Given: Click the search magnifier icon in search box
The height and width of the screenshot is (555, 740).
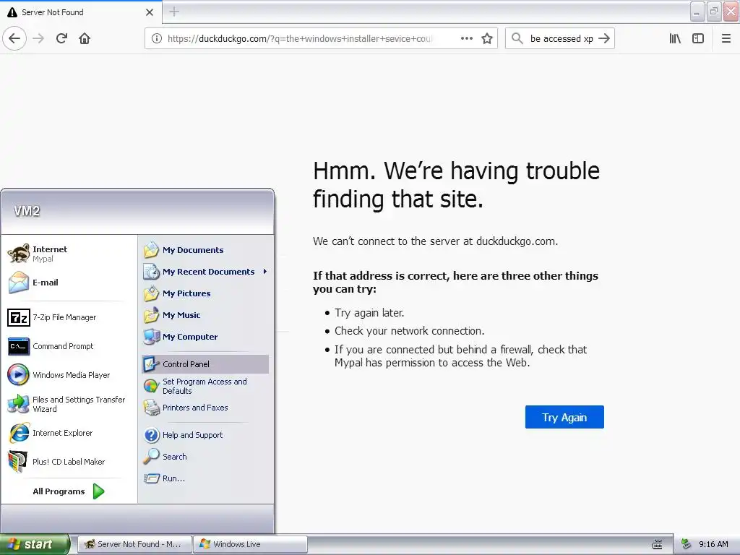Looking at the screenshot, I should 517,38.
